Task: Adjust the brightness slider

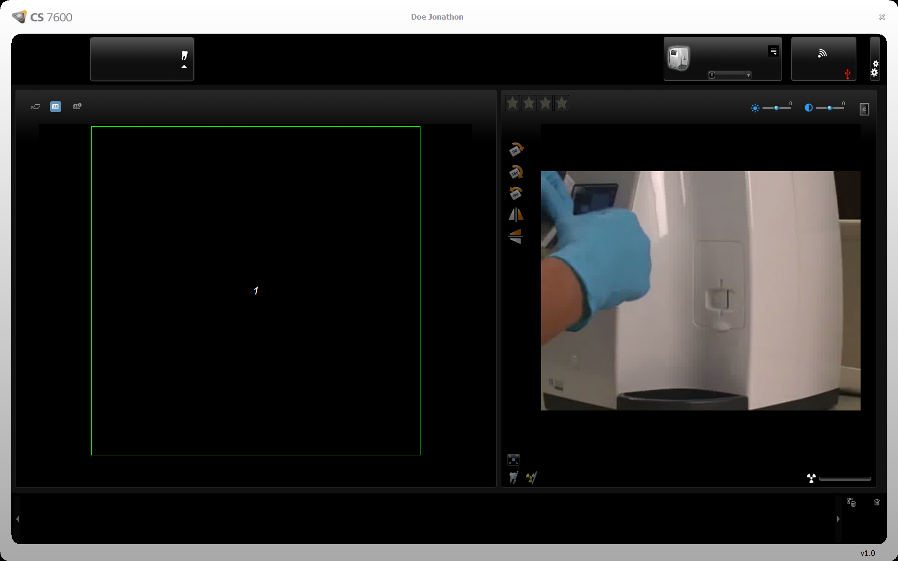Action: 776,108
